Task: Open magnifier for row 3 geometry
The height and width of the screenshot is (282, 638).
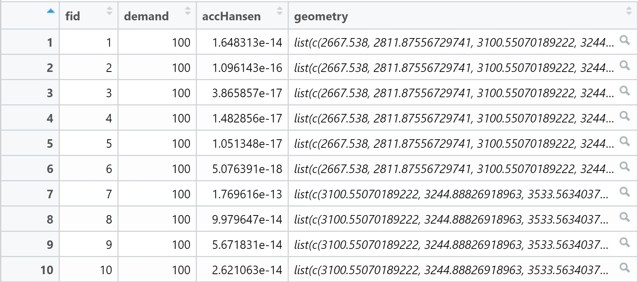Action: (624, 90)
